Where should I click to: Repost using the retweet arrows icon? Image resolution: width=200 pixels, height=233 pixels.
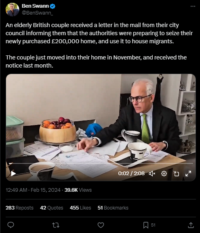point(56,225)
